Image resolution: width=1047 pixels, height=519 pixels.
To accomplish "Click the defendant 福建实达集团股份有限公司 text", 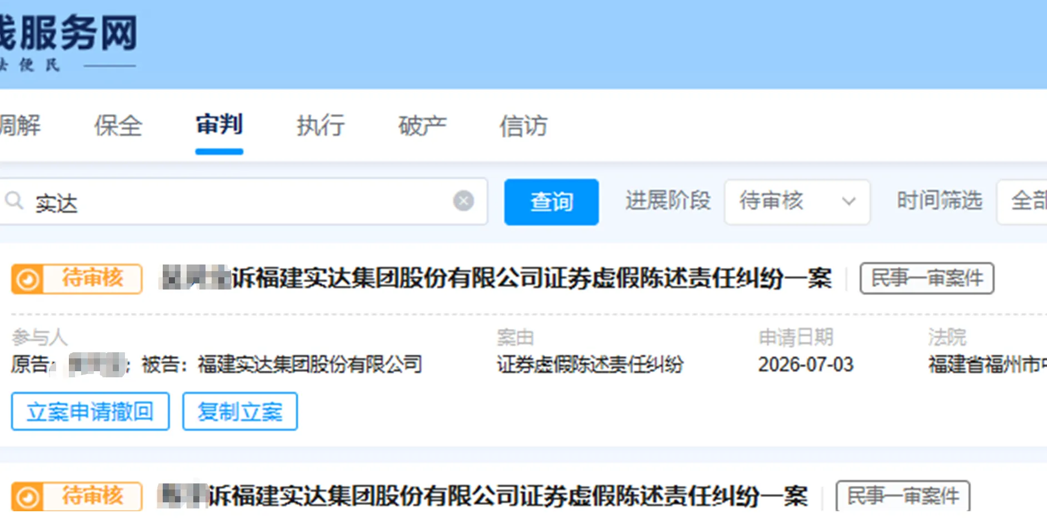I will pos(310,365).
